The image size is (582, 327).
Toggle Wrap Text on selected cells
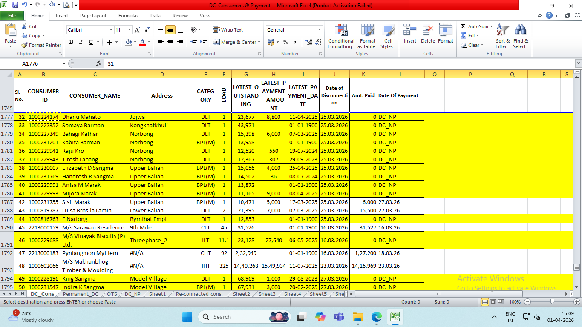(x=228, y=30)
